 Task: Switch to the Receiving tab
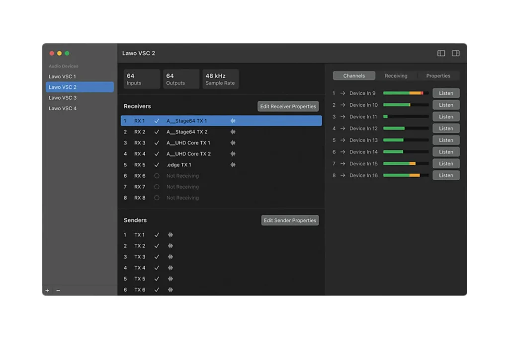pos(396,76)
